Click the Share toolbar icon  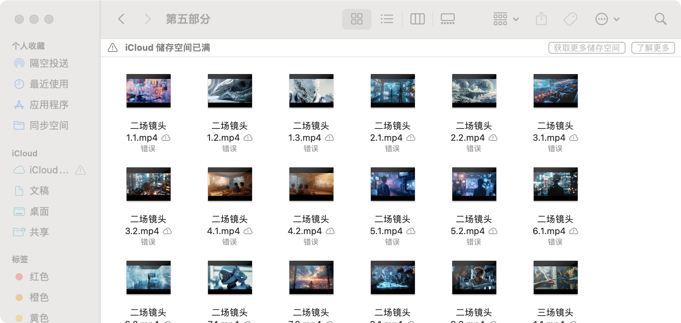541,19
